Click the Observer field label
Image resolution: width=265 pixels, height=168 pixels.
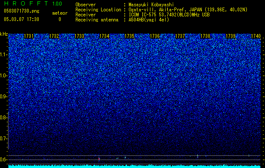pos(86,5)
